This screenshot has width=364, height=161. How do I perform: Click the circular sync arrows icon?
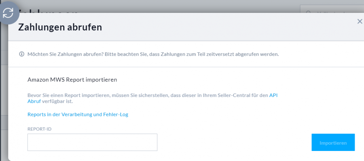[8, 13]
